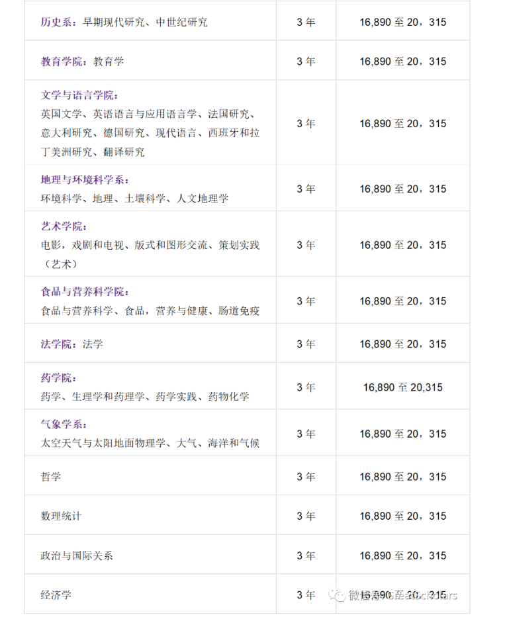The height and width of the screenshot is (625, 511).
Task: Click the 经济学 row text
Action: point(56,595)
